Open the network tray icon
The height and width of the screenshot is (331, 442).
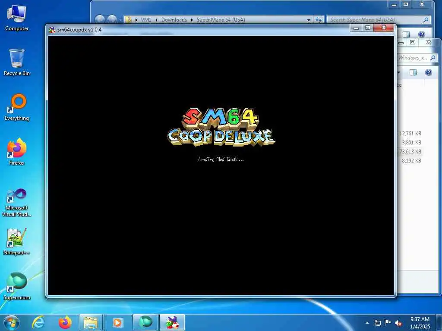pyautogui.click(x=377, y=323)
